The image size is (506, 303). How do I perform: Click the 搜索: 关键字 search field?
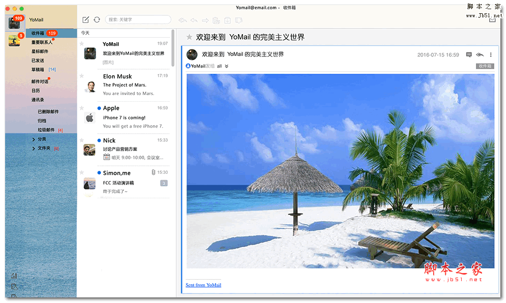click(x=138, y=20)
